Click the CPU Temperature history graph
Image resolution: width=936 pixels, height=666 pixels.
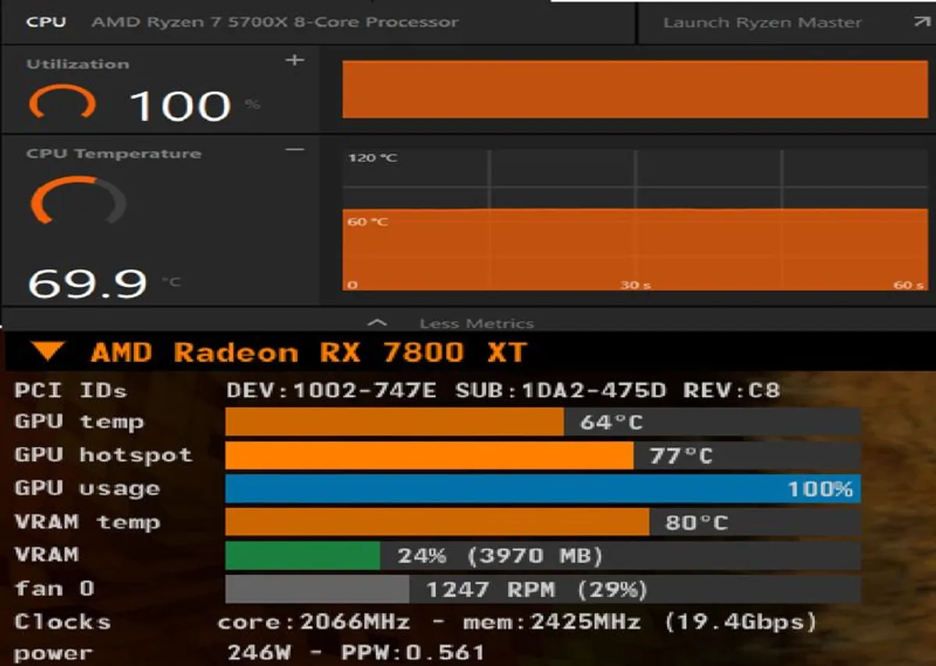[635, 221]
